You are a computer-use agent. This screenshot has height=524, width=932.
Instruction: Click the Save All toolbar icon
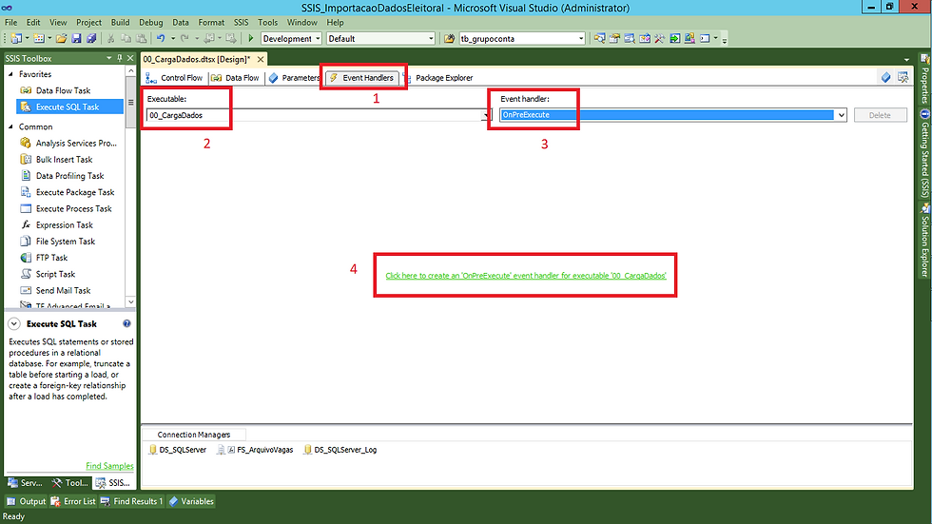[91, 39]
